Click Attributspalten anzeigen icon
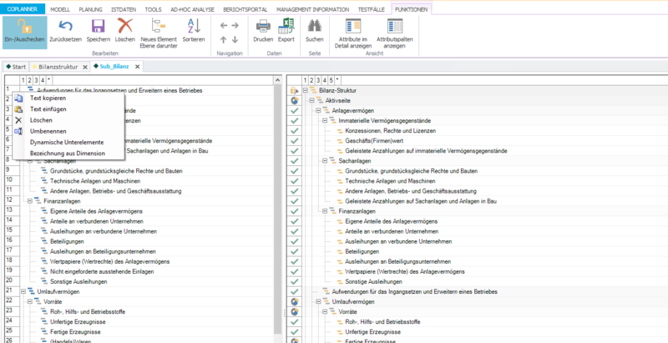Viewport: 668px width, 343px height. click(x=395, y=27)
